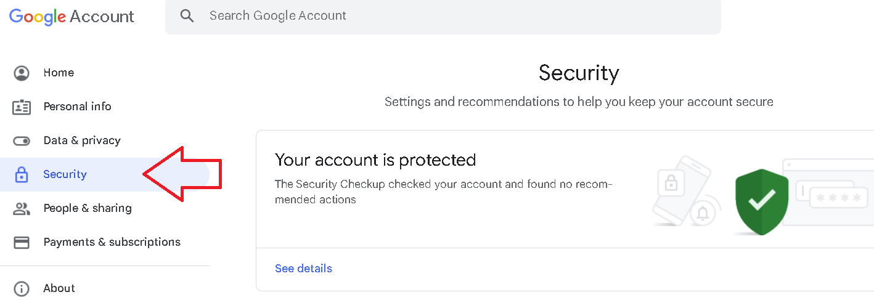Open Payments & subscriptions
The height and width of the screenshot is (300, 874).
112,242
